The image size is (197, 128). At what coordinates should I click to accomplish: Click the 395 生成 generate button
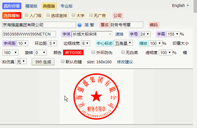43,62
